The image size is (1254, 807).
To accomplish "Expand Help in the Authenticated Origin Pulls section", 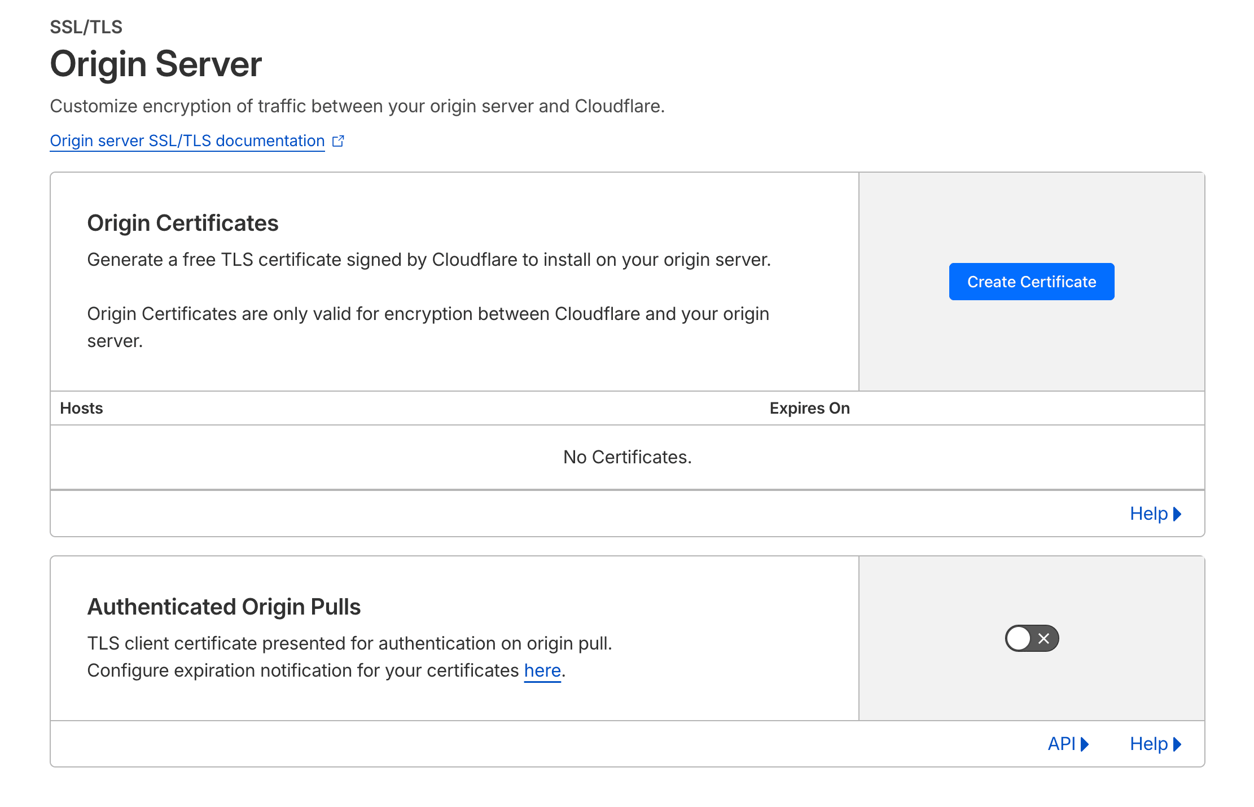I will (1148, 744).
